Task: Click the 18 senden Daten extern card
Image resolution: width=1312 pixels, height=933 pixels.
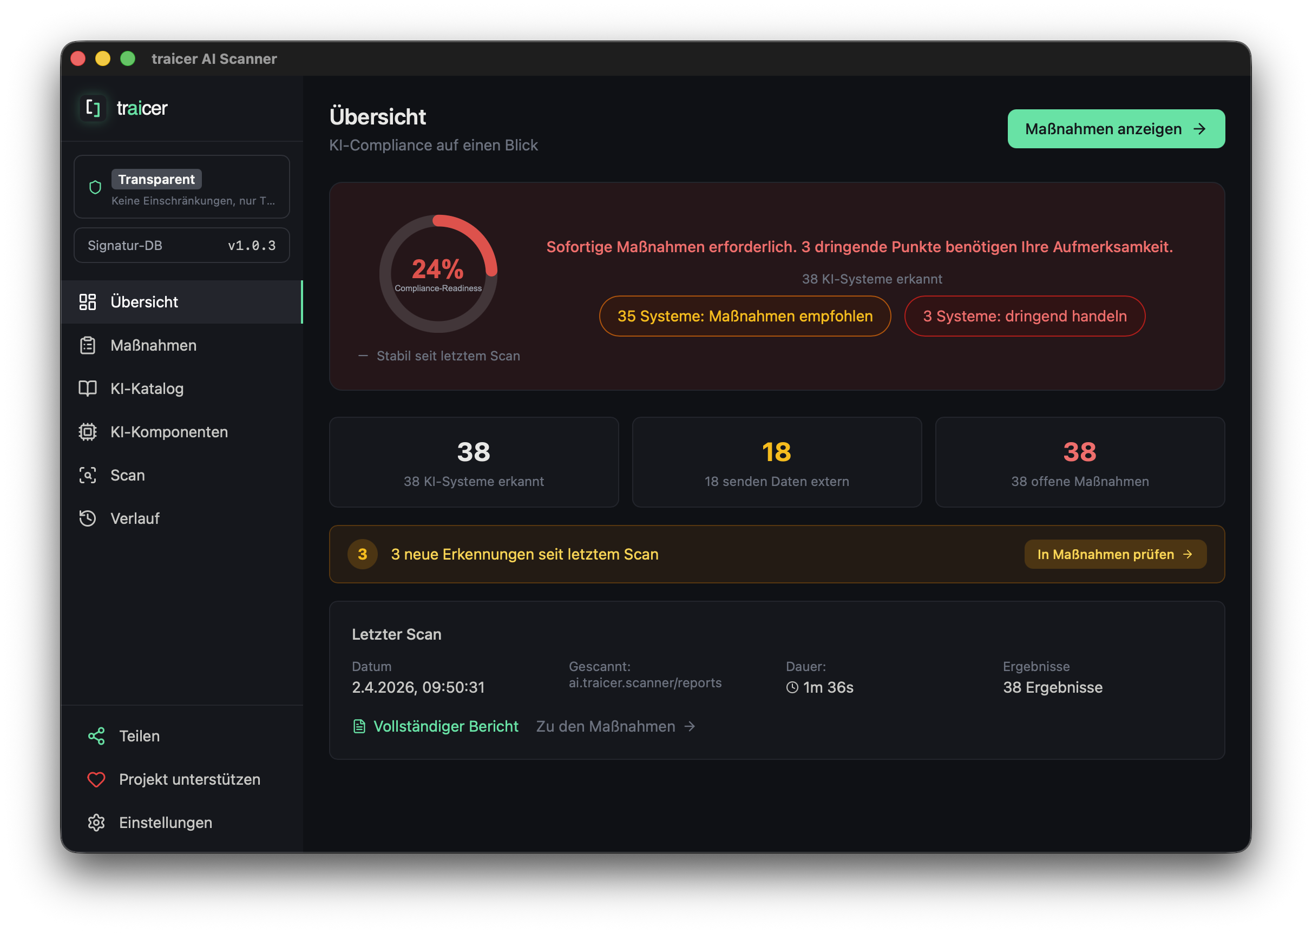Action: (x=777, y=463)
